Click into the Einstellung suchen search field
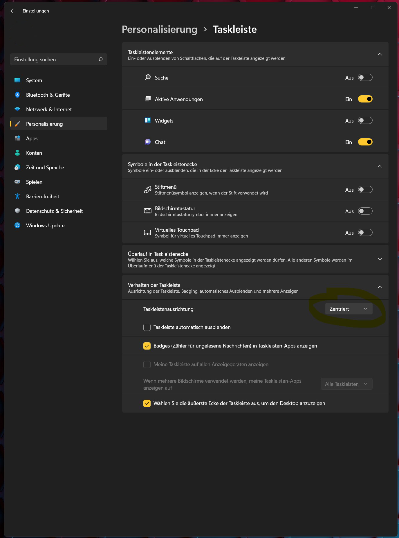The height and width of the screenshot is (538, 399). pos(59,60)
